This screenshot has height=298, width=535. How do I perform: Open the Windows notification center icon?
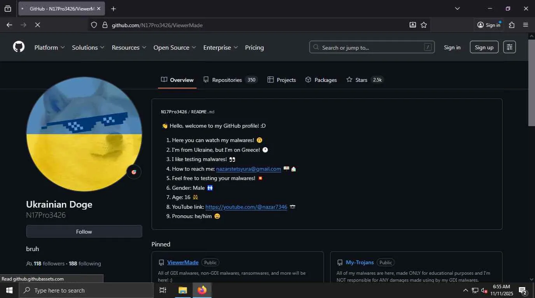(x=523, y=290)
